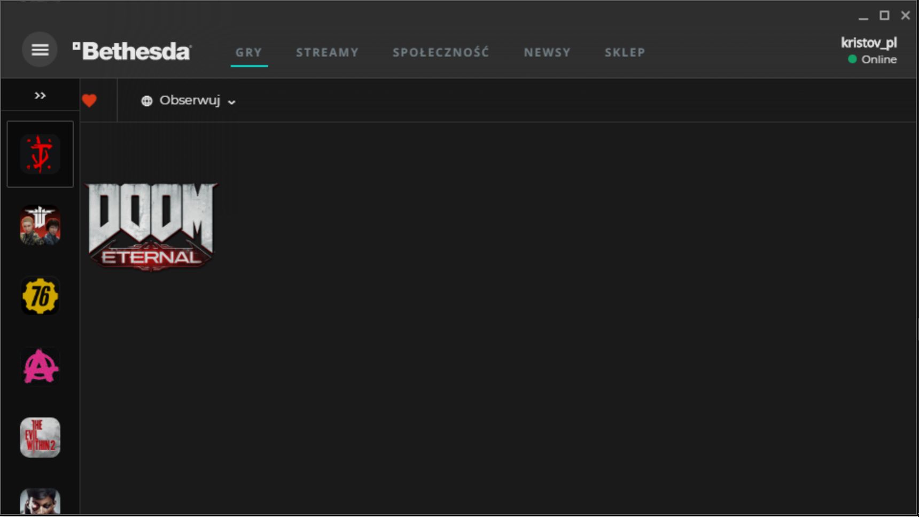Open the kristov_pl account profile
919x517 pixels.
point(869,43)
